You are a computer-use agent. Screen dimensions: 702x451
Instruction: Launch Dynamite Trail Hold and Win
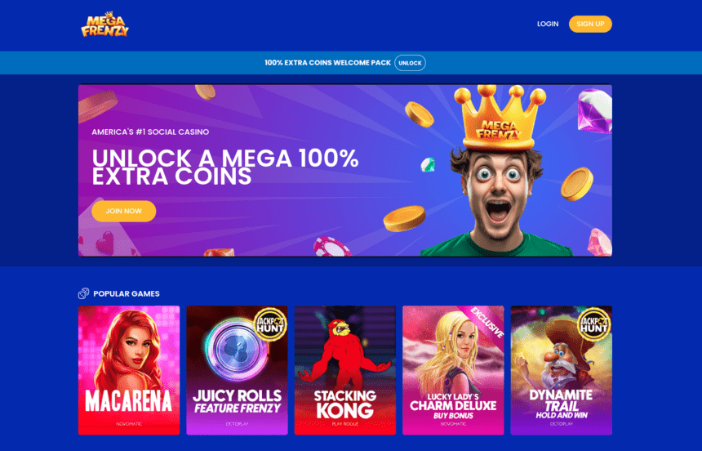pyautogui.click(x=562, y=370)
